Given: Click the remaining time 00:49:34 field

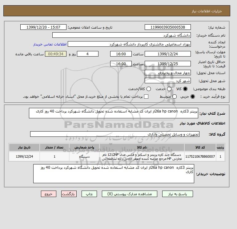Looking at the screenshot, I should [x=56, y=54].
